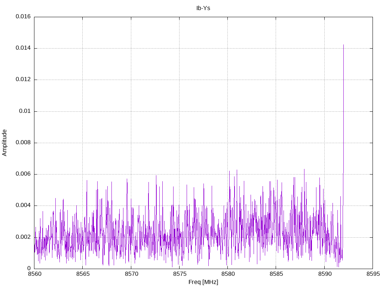
Task: Select the 0.004 y-axis tick label
Action: [23, 206]
